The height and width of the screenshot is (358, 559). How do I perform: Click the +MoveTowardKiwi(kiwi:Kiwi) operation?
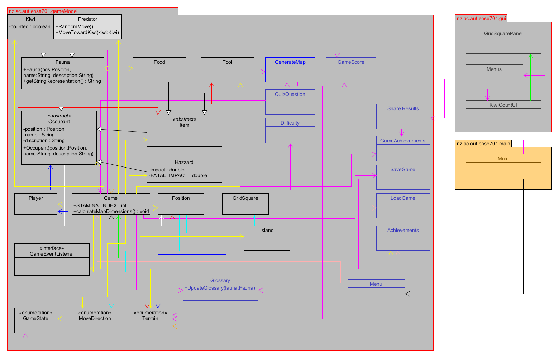pos(87,32)
